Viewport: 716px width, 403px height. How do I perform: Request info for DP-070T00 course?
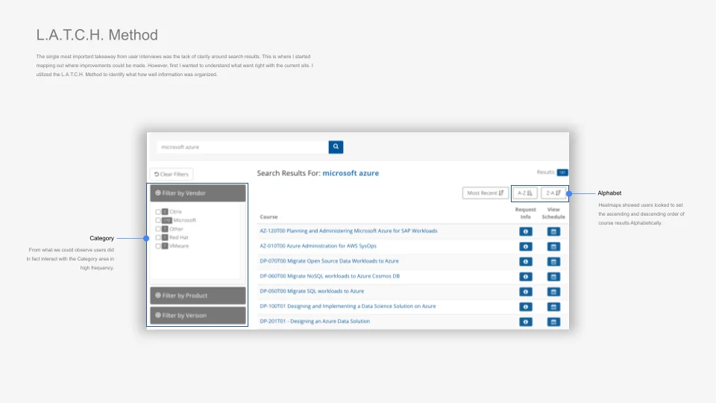pos(526,262)
